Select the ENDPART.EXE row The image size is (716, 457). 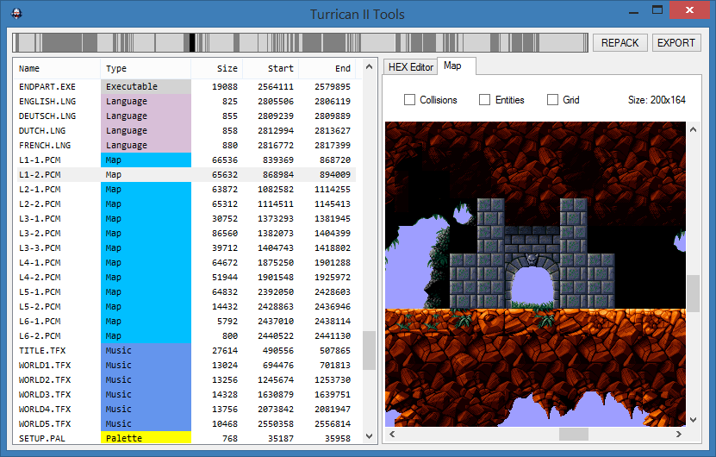point(184,86)
